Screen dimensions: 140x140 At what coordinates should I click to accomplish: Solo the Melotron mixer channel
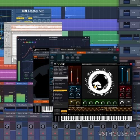[7, 138]
